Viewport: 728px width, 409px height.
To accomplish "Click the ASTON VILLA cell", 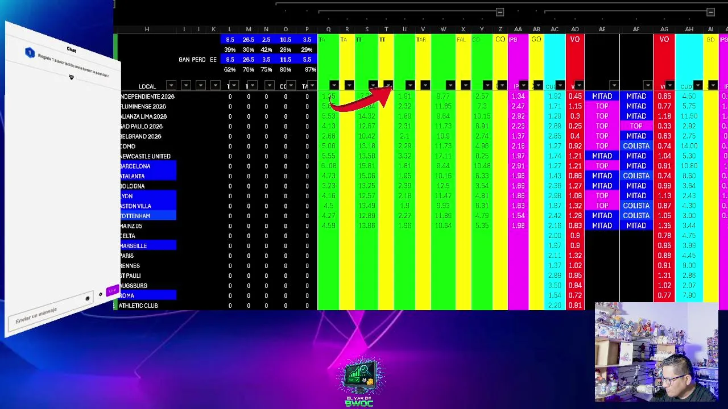I will 147,206.
